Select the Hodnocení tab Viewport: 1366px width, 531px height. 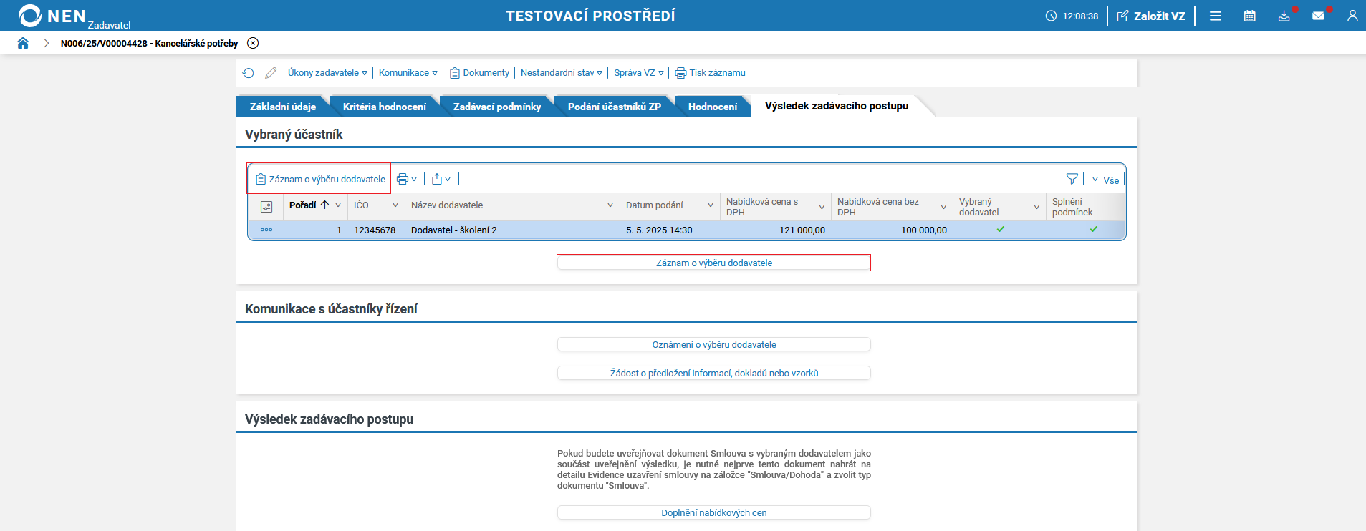tap(713, 107)
